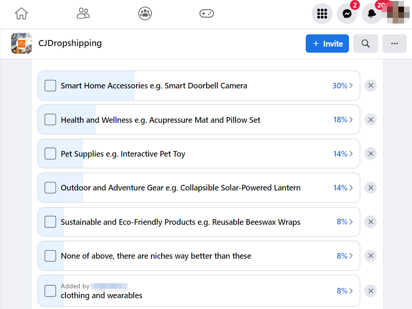412x309 pixels.
Task: Tick the Pet Supplies poll checkbox
Action: 50,154
